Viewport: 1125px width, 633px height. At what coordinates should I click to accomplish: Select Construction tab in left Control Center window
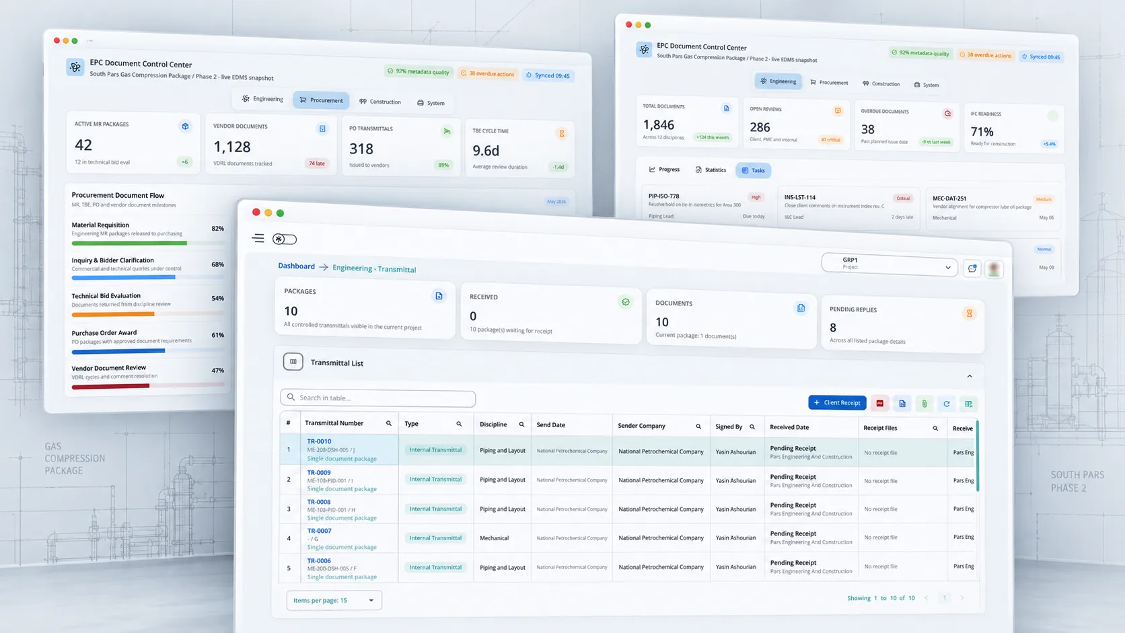(380, 102)
